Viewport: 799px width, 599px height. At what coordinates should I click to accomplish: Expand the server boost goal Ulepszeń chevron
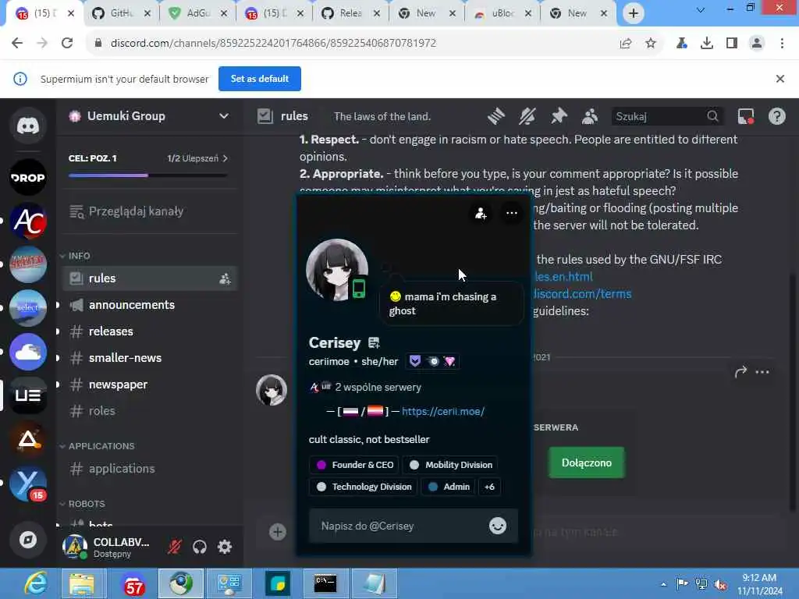pos(225,158)
